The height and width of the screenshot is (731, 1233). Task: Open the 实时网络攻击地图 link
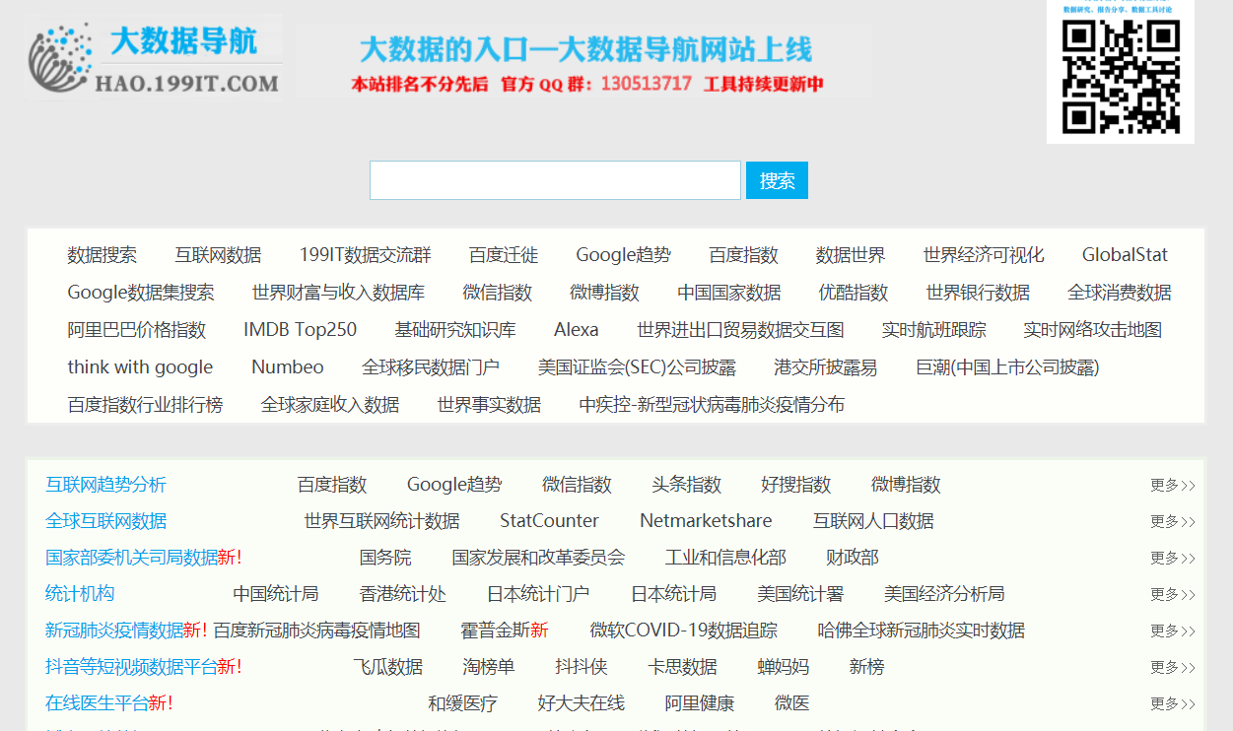pyautogui.click(x=1093, y=330)
